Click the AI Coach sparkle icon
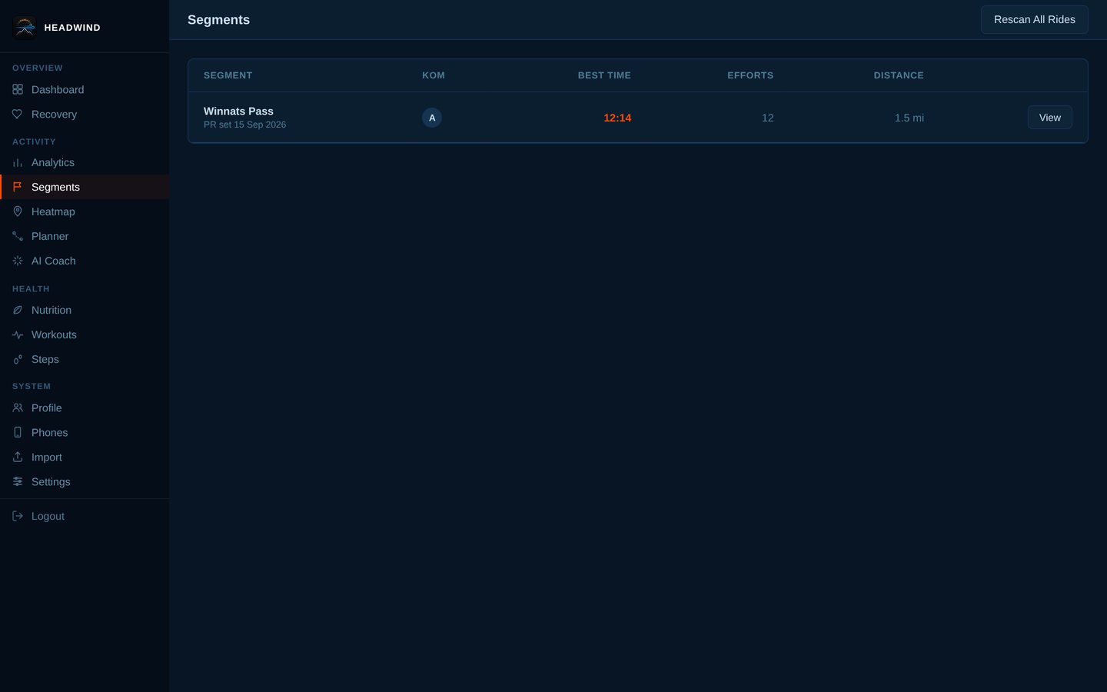The height and width of the screenshot is (692, 1107). (18, 261)
